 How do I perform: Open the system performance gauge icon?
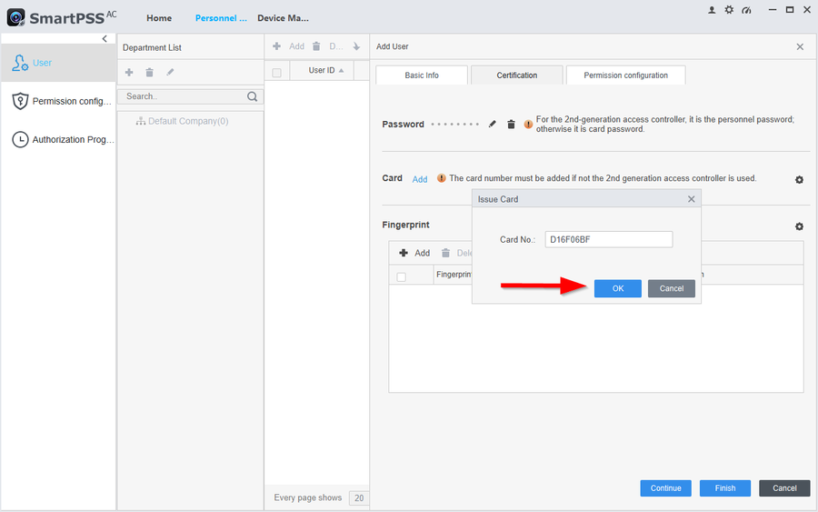(x=746, y=10)
